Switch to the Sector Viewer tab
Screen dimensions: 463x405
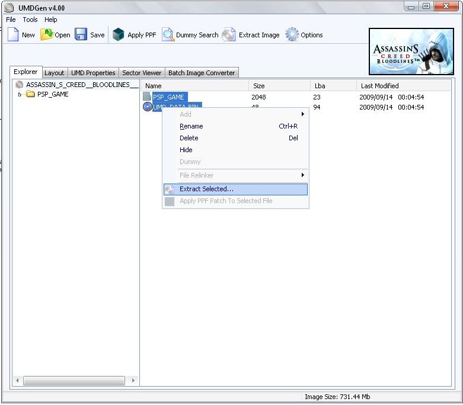[x=142, y=73]
